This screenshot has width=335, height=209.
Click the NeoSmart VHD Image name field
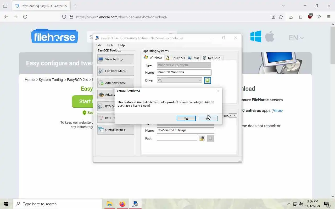185,130
